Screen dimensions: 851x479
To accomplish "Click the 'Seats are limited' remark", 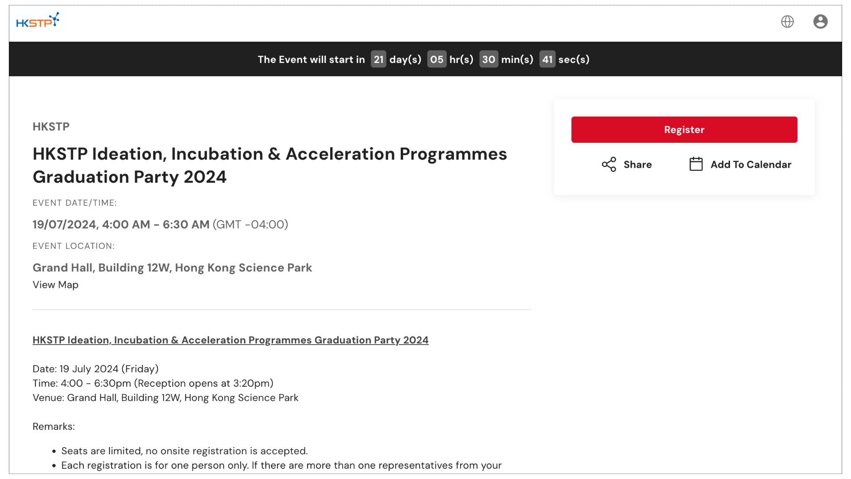I will point(184,451).
